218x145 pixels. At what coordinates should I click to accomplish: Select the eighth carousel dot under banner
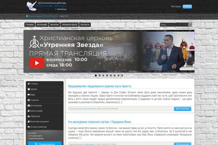122,75
